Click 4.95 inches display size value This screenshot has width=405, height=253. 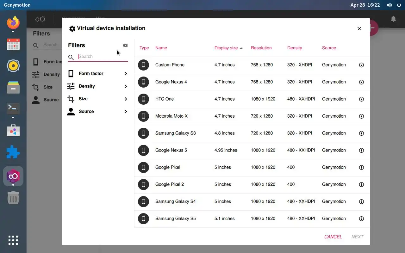(226, 150)
